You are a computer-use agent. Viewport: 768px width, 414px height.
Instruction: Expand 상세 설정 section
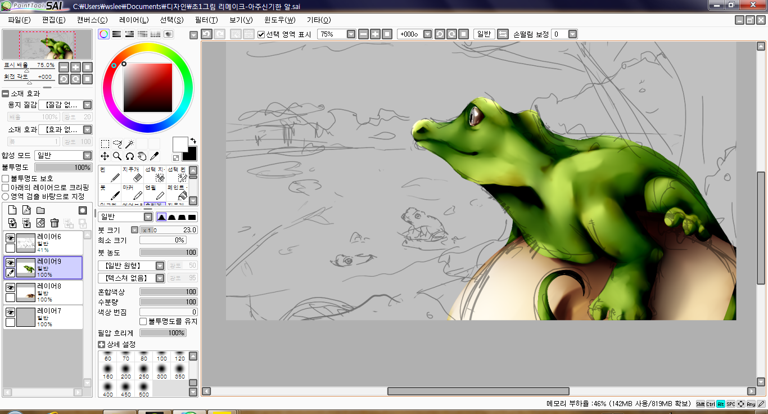(102, 344)
